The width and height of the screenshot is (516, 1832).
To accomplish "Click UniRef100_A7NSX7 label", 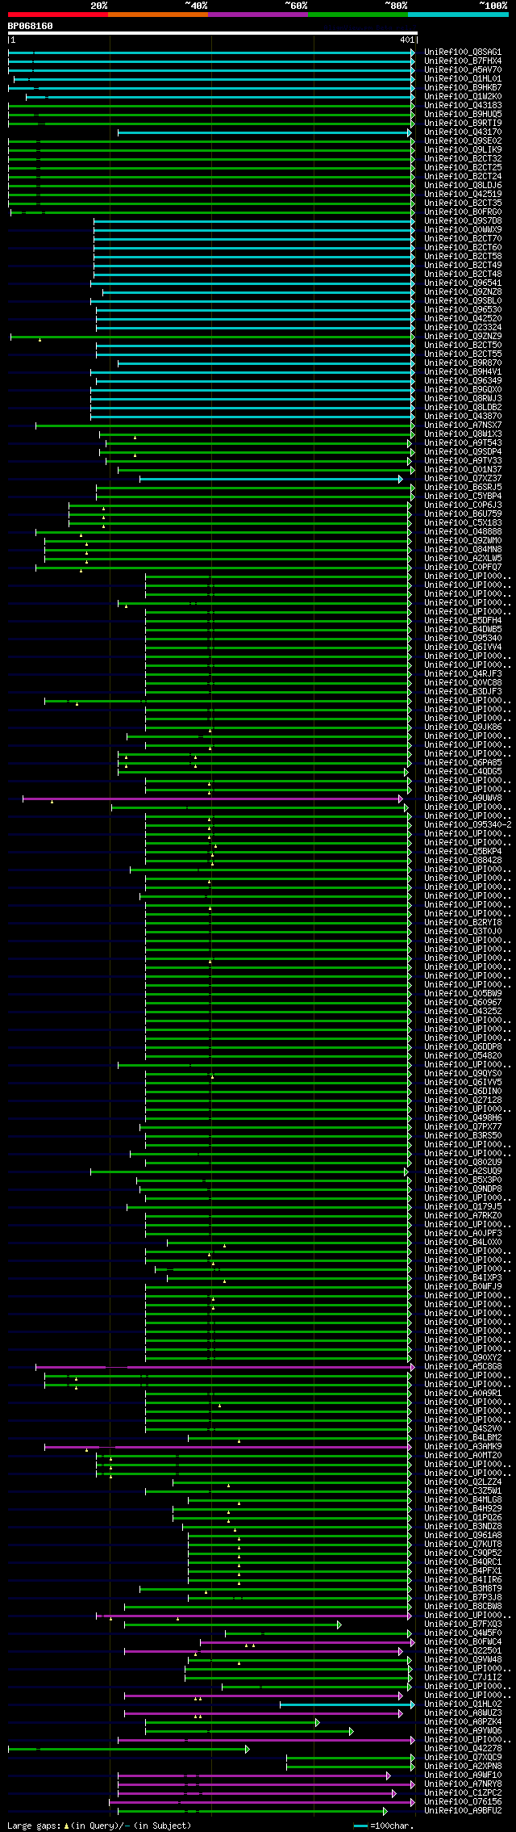I will click(x=463, y=426).
